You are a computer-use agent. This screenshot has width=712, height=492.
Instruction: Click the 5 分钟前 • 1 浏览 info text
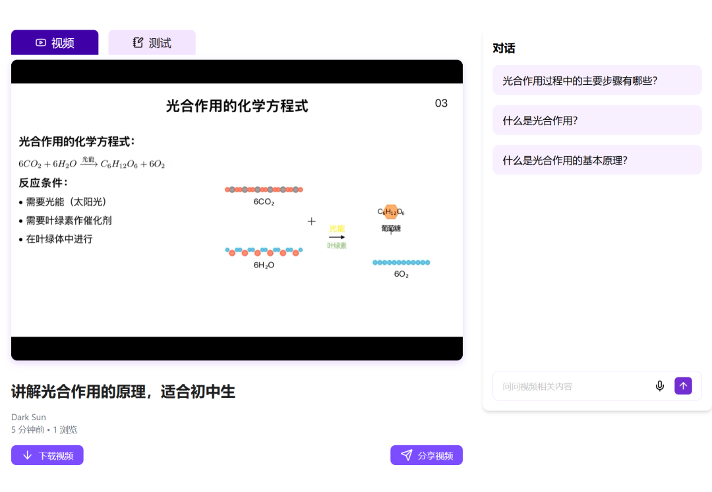[44, 430]
